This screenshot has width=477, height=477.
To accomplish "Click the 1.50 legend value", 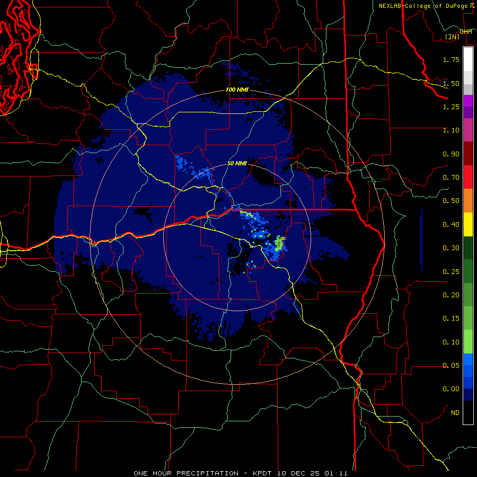I will (451, 83).
